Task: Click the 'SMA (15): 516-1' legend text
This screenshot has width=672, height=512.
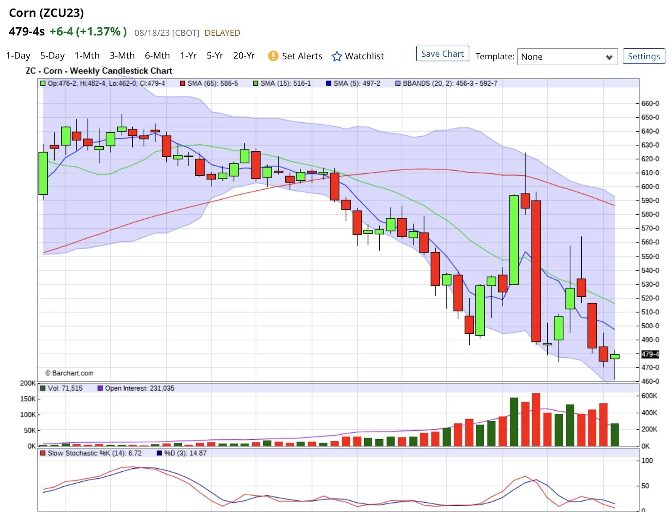Action: 286,83
